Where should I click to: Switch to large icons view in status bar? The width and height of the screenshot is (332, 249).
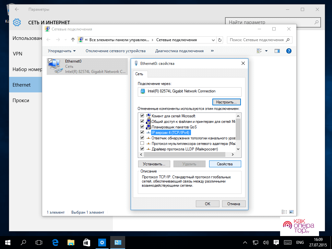point(291,212)
